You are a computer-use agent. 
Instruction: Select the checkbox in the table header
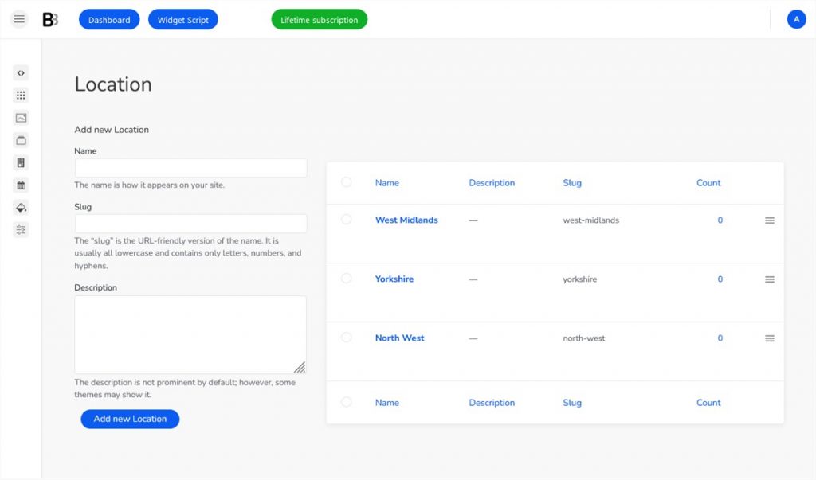pyautogui.click(x=346, y=181)
